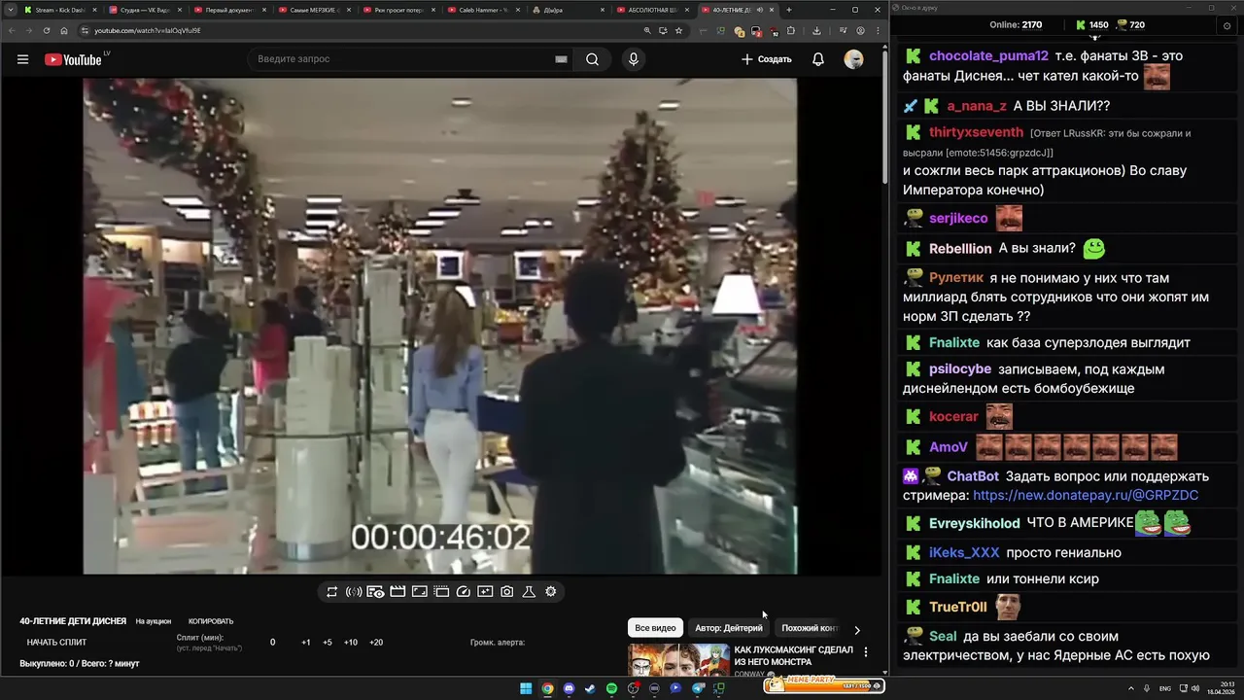This screenshot has height=700, width=1244.
Task: Open YouTube notifications bell
Action: pyautogui.click(x=818, y=59)
